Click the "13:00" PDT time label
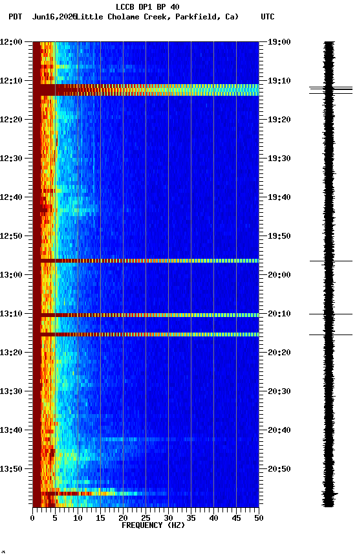This screenshot has width=357, height=559. click(11, 275)
